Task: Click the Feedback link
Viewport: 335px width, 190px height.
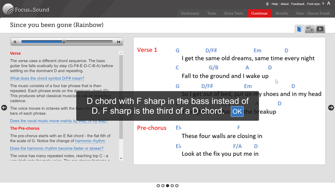Action: pyautogui.click(x=298, y=4)
